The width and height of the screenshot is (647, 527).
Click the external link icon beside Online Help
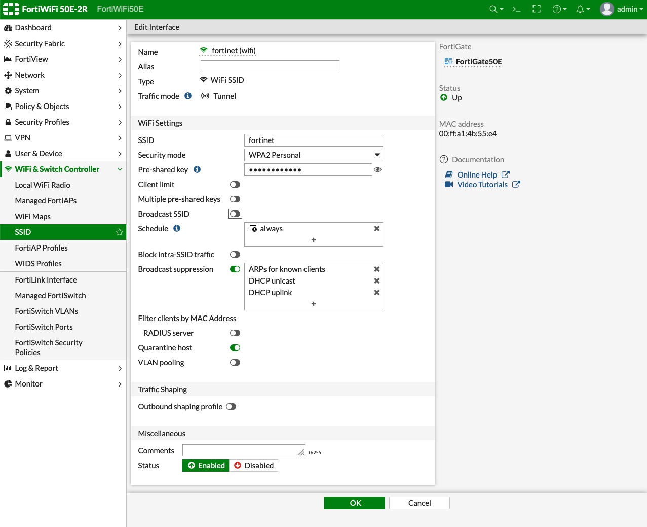coord(505,174)
